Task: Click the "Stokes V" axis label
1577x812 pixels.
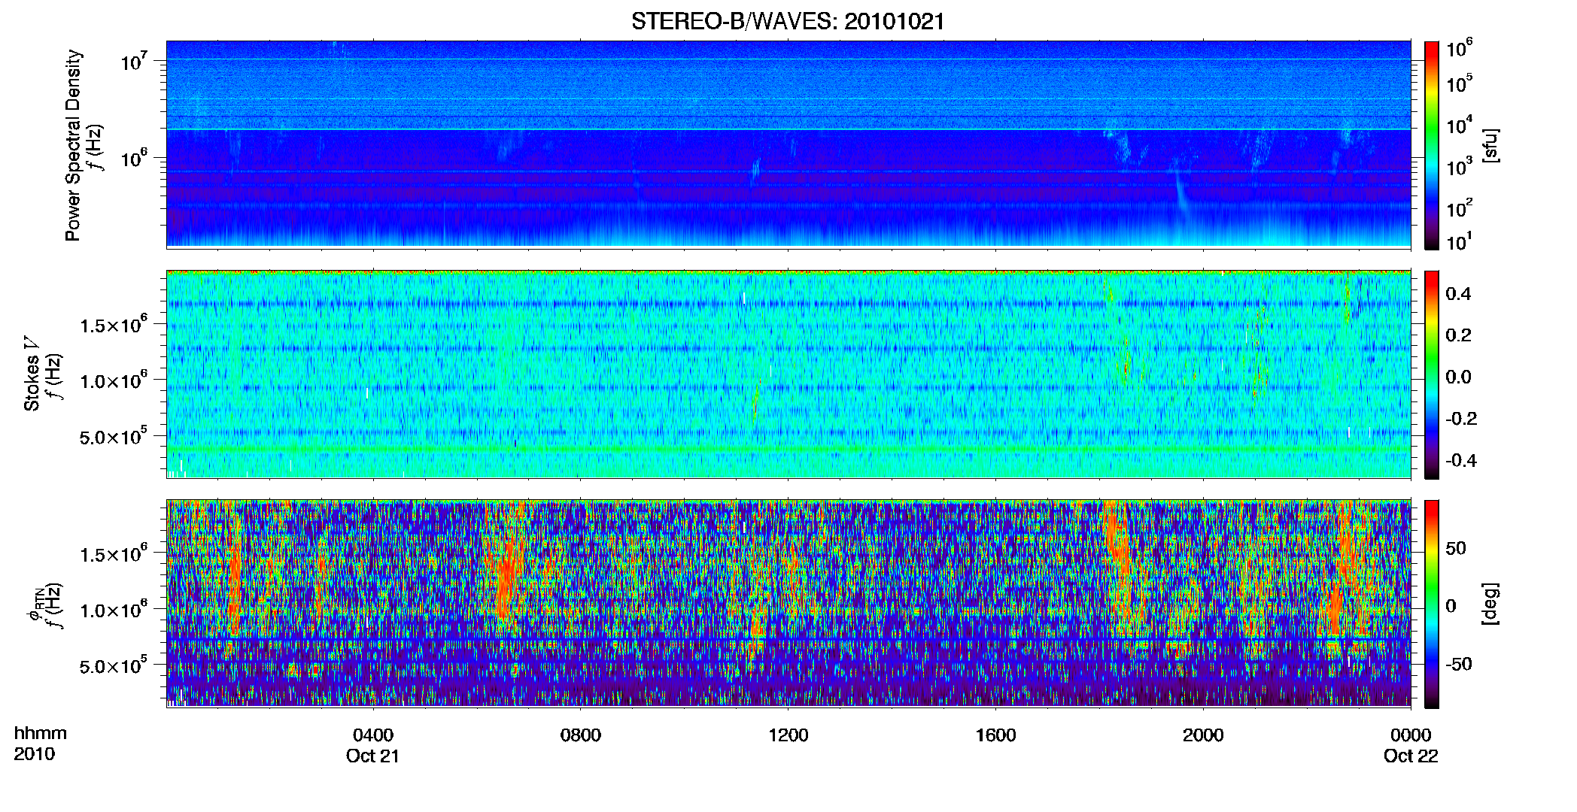Action: tap(32, 374)
